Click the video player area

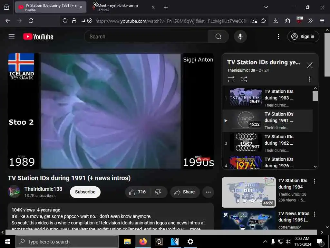point(111,111)
